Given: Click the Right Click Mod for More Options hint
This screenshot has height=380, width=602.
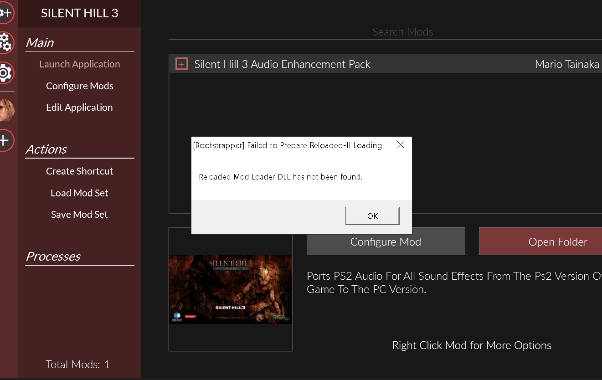Looking at the screenshot, I should pyautogui.click(x=472, y=345).
